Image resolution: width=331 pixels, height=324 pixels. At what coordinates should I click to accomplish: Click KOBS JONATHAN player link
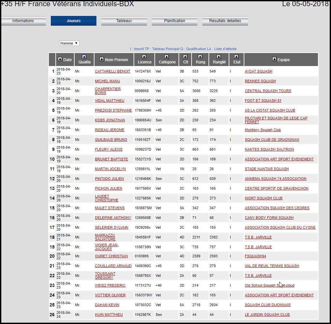pyautogui.click(x=110, y=120)
